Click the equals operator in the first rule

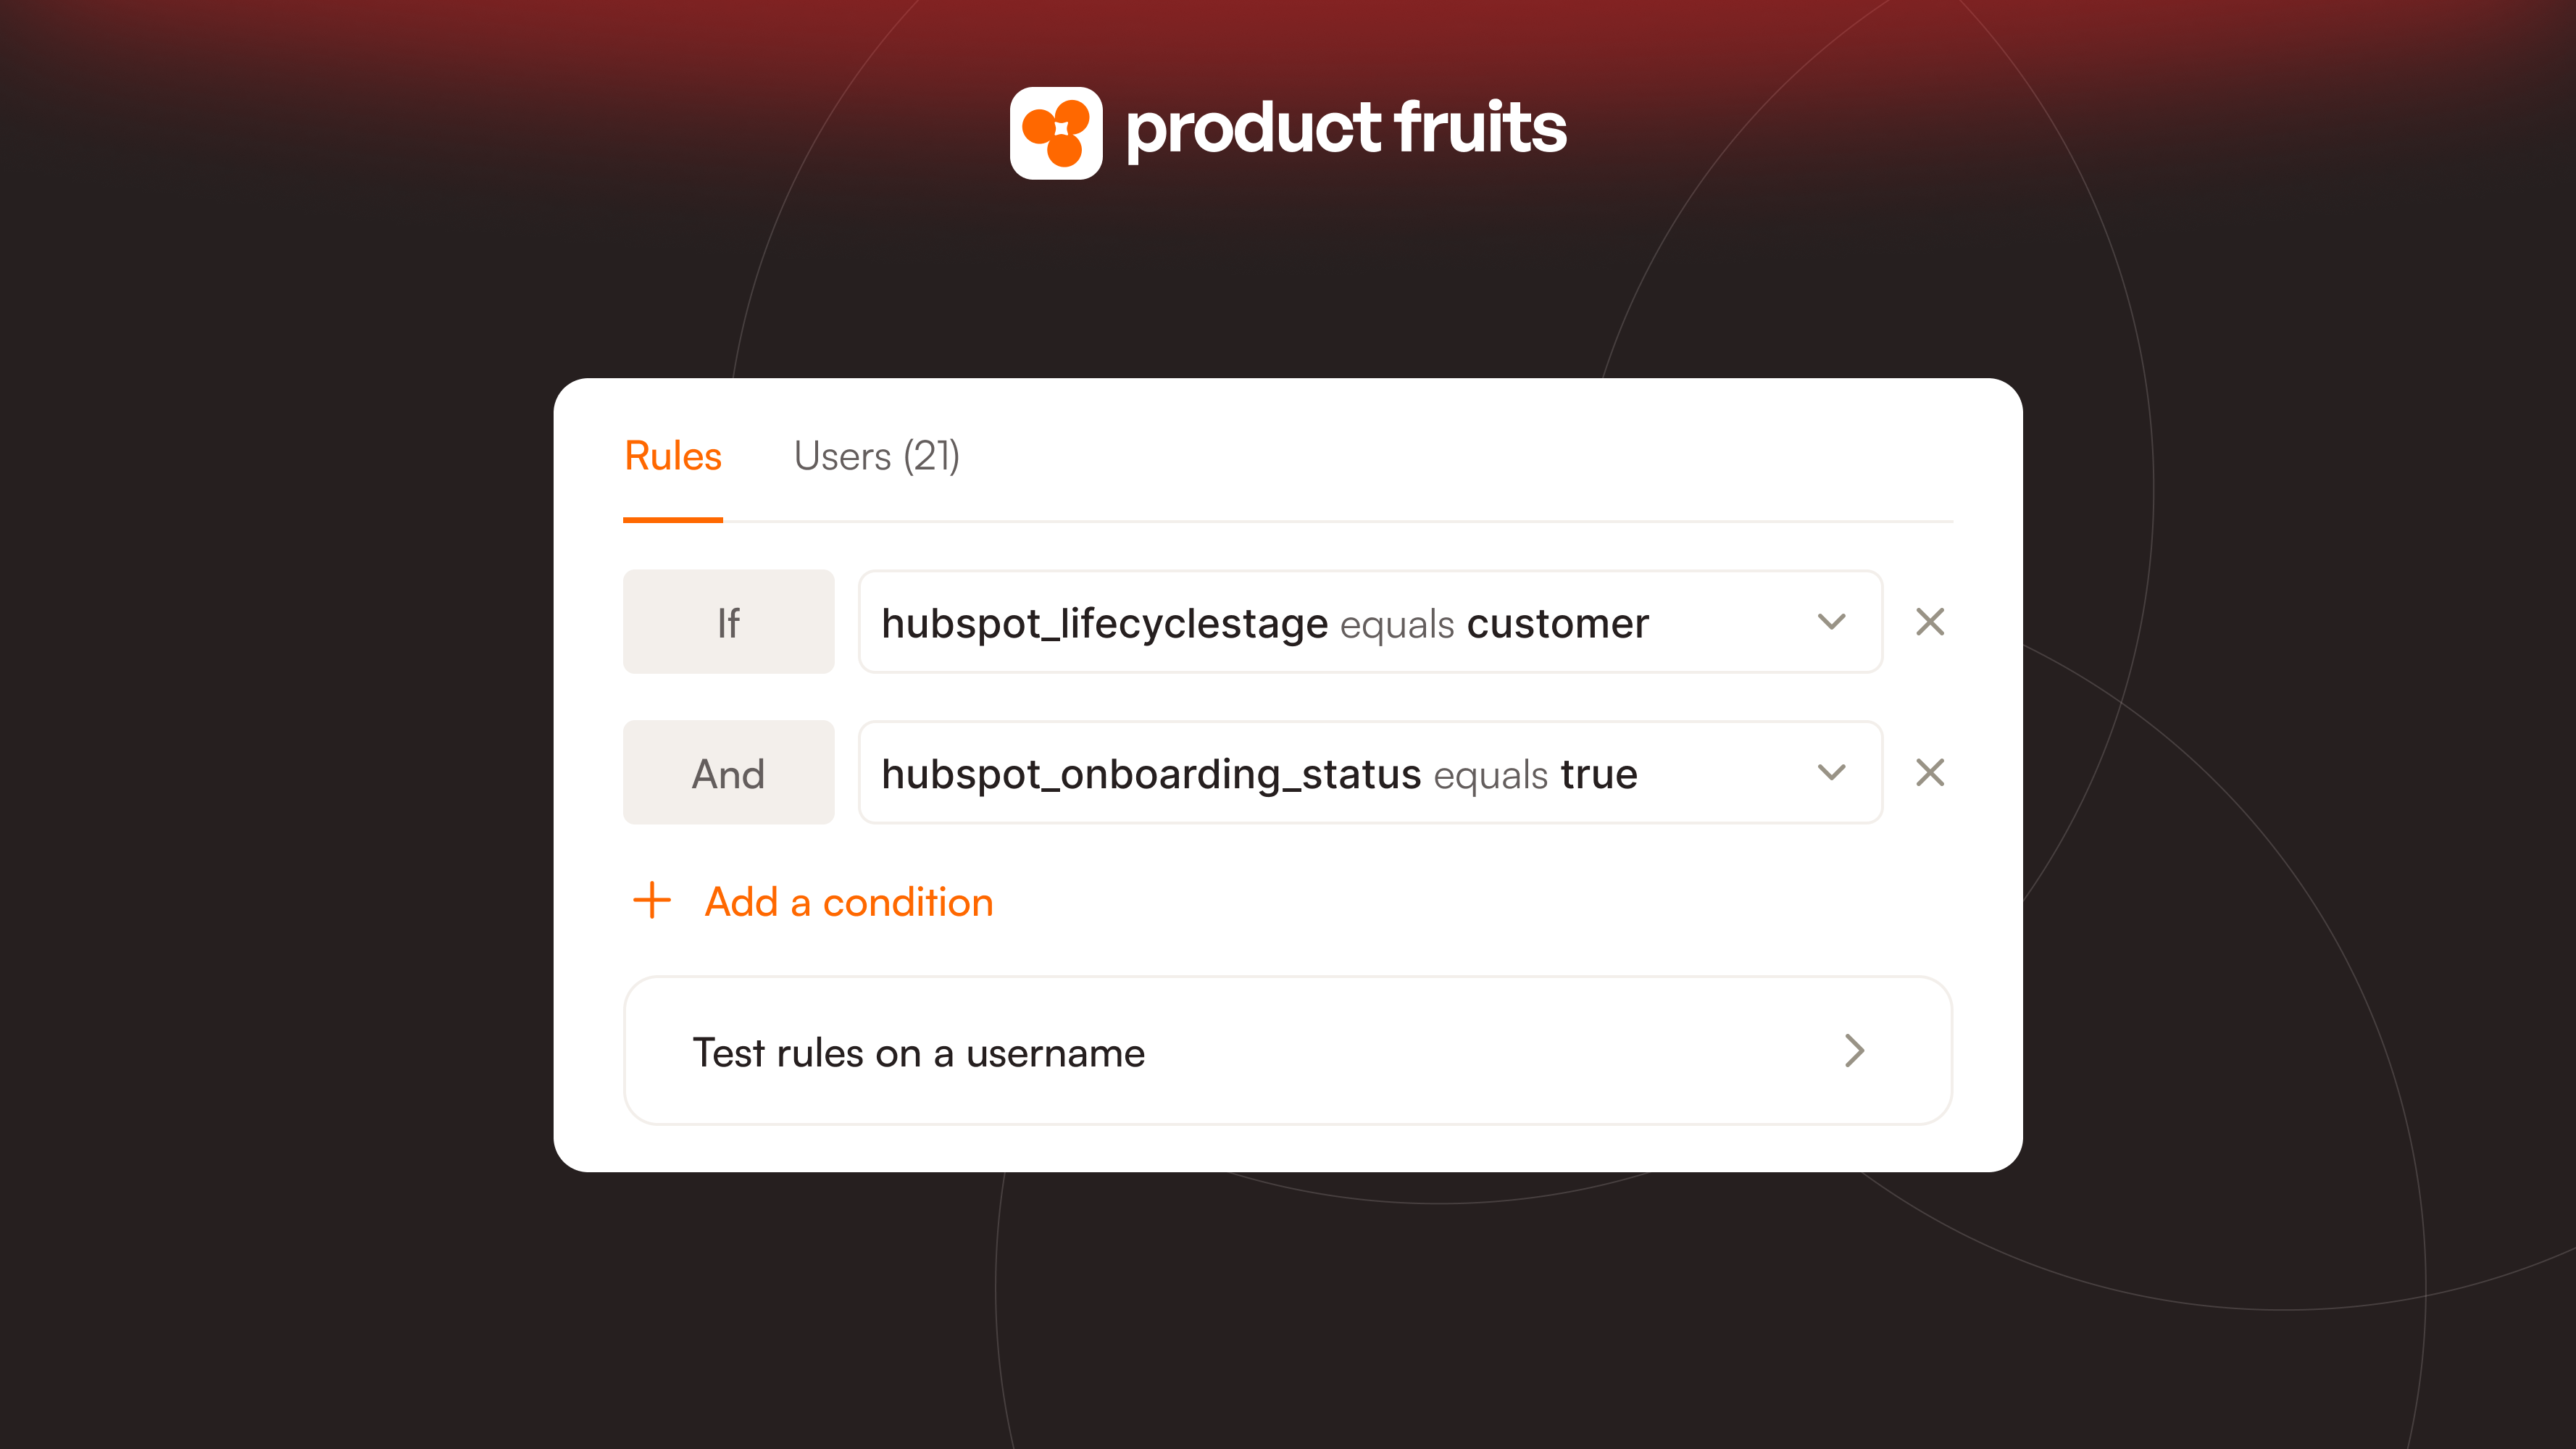point(1396,622)
